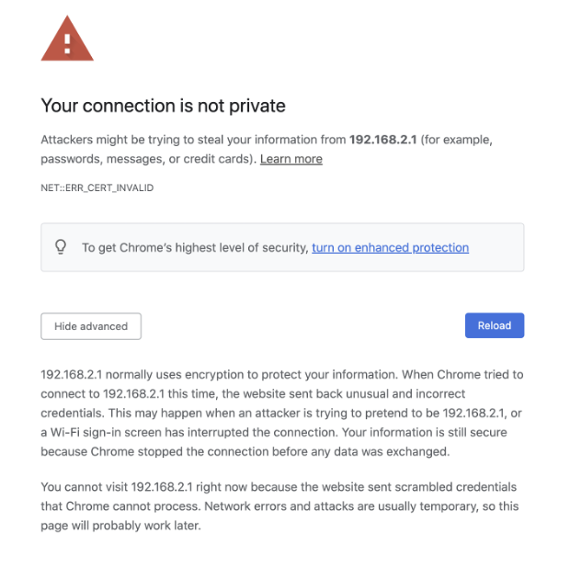Click the passwords, messages, or credit cards text
Screen dimensions: 570x579
(x=149, y=159)
